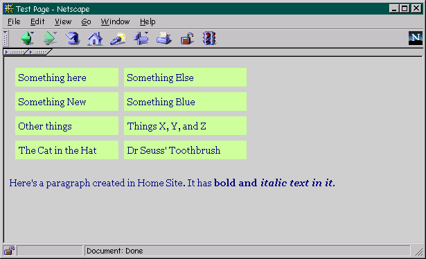Click the 'Something New' table cell

[x=66, y=102]
